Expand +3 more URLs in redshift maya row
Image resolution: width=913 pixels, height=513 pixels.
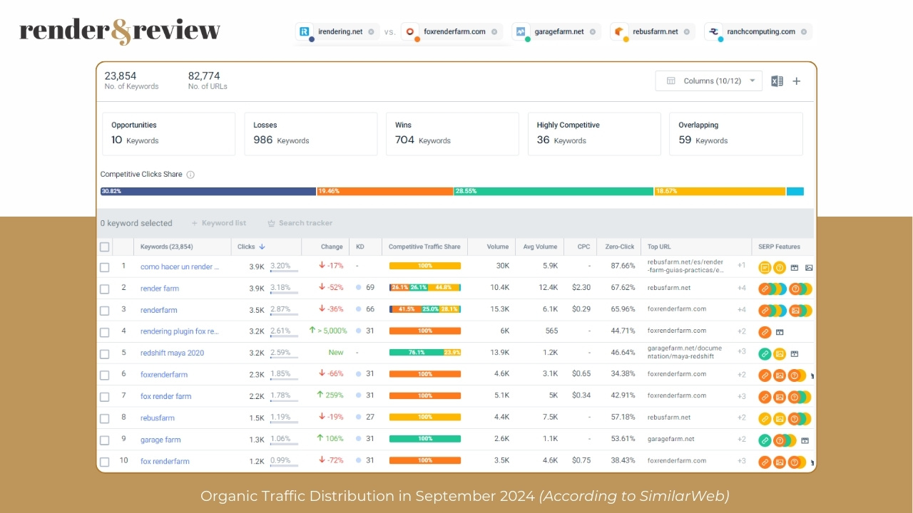click(x=741, y=351)
